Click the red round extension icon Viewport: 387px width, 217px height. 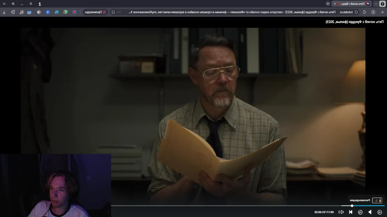[x=74, y=12]
